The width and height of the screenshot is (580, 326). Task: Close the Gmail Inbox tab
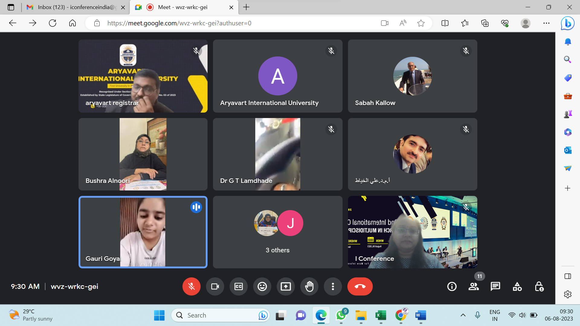(x=123, y=8)
